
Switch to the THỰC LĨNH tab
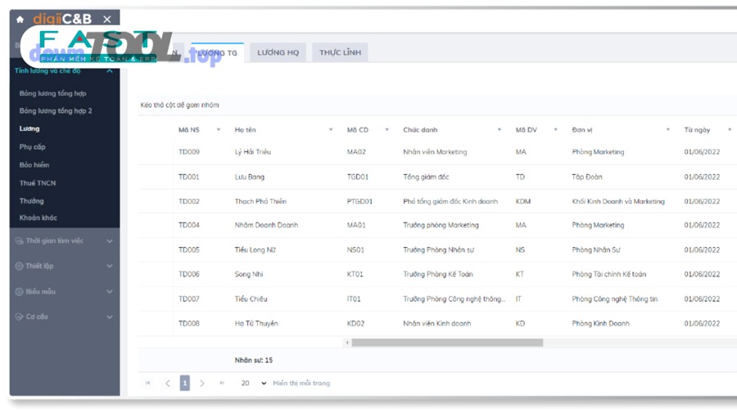click(340, 52)
